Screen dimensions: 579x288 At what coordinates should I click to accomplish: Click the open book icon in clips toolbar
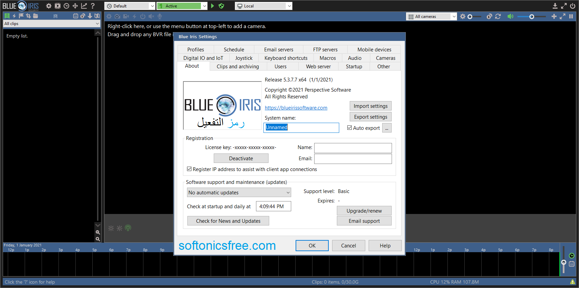(x=97, y=16)
